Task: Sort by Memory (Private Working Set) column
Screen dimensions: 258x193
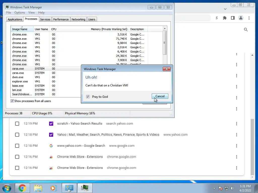Action: coord(93,29)
